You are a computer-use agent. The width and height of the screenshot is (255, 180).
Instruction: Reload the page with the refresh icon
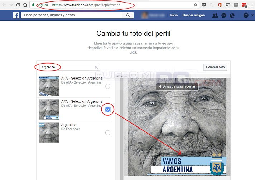pyautogui.click(x=18, y=5)
